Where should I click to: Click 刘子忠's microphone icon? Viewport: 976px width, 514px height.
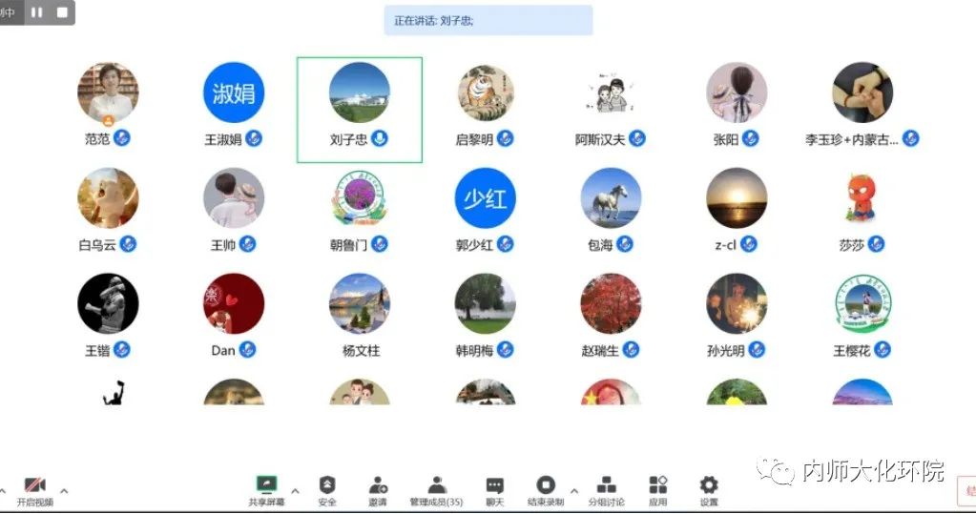pyautogui.click(x=380, y=139)
